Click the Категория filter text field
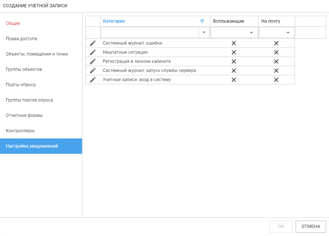The image size is (329, 236). click(x=150, y=33)
